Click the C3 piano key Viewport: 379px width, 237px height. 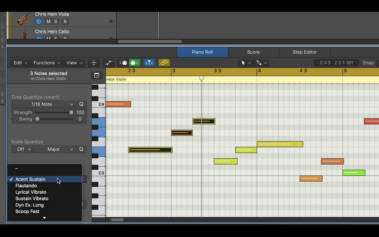[x=99, y=173]
